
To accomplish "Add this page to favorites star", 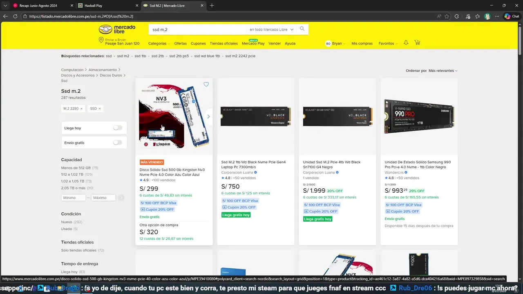I will (x=447, y=16).
